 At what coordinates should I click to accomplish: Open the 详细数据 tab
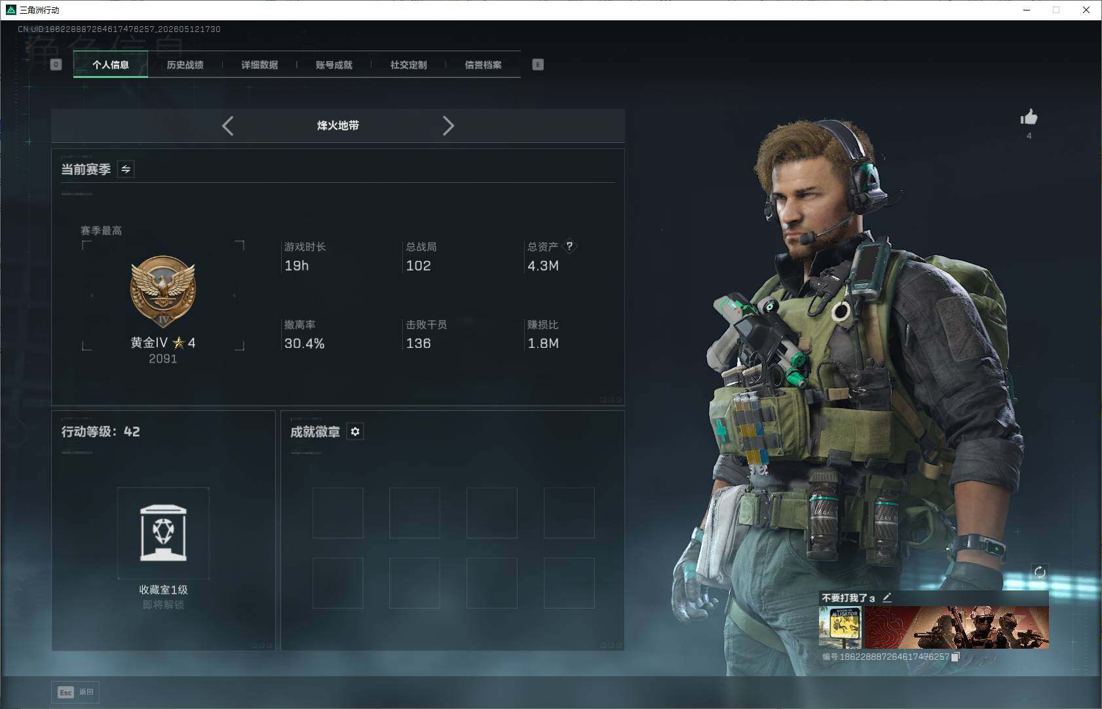pos(259,65)
